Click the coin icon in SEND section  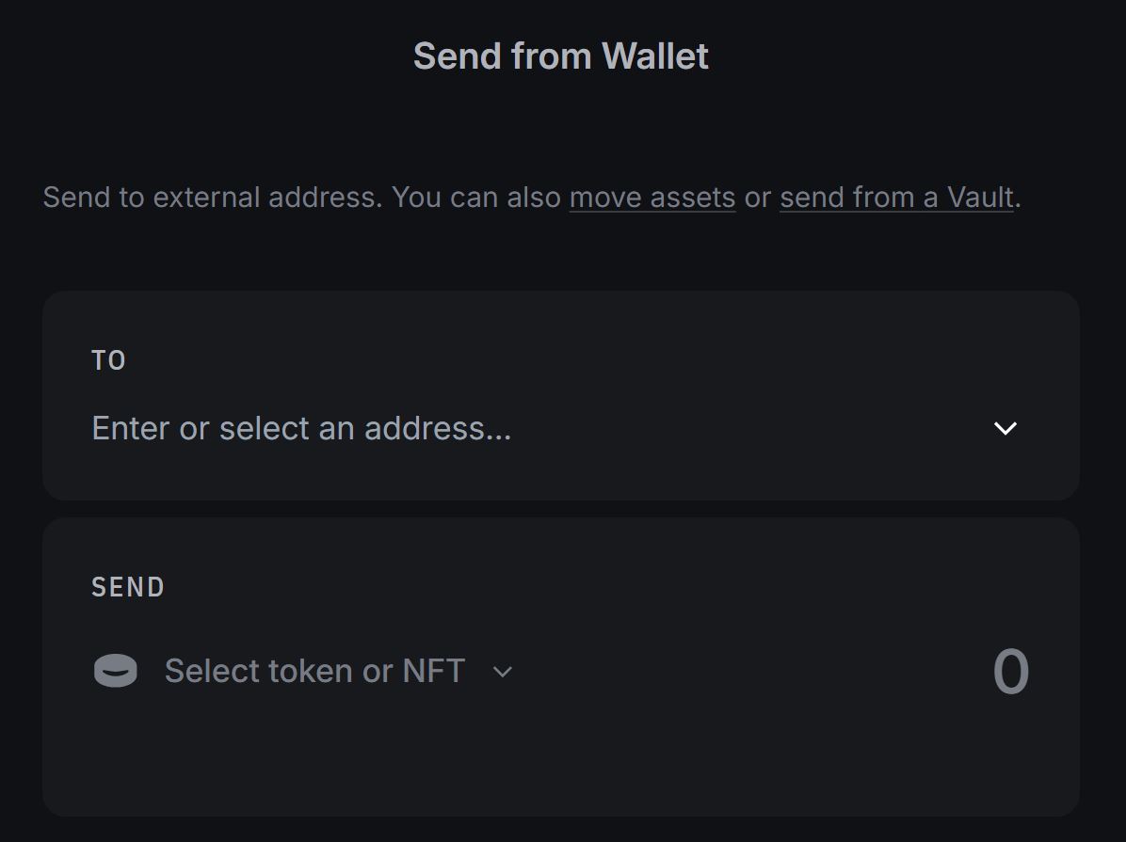(115, 672)
